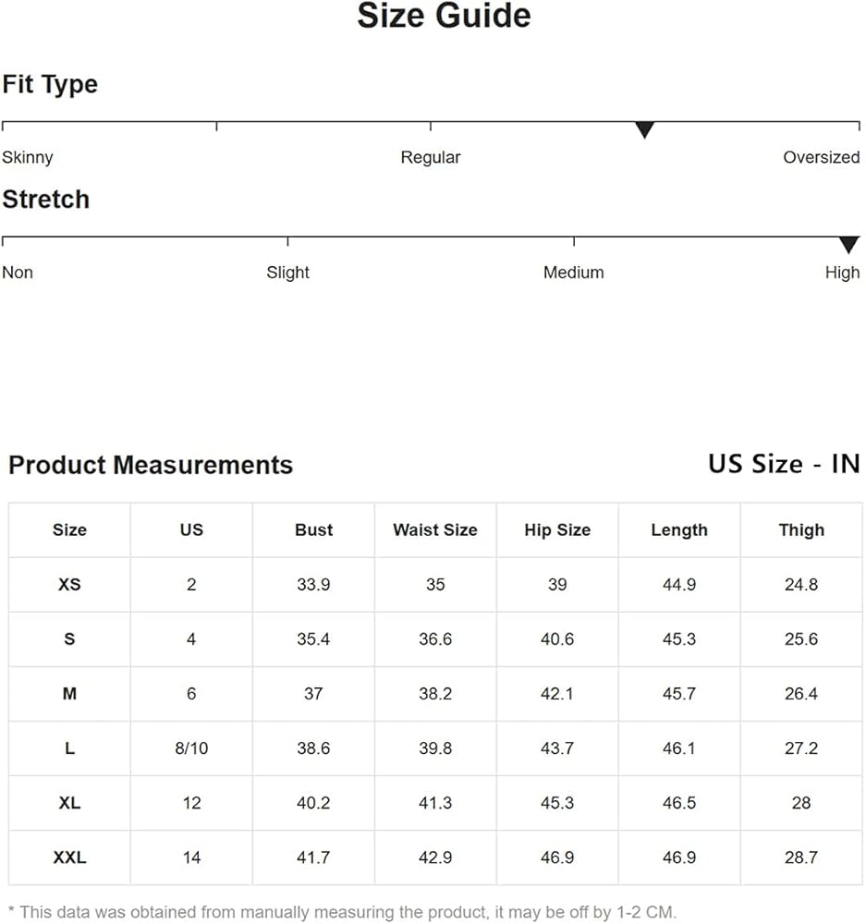Viewport: 866px width, 924px height.
Task: Select the XXL size row label
Action: pos(69,857)
